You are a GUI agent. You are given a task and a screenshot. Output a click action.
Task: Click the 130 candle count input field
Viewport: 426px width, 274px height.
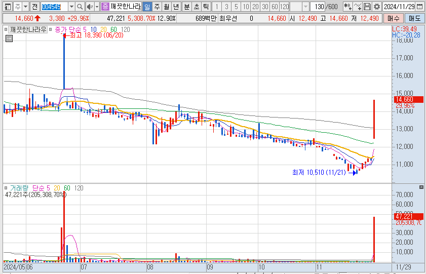point(318,7)
